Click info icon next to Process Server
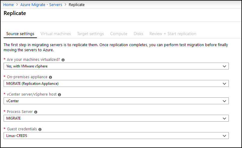The image size is (242, 148). (x=36, y=112)
